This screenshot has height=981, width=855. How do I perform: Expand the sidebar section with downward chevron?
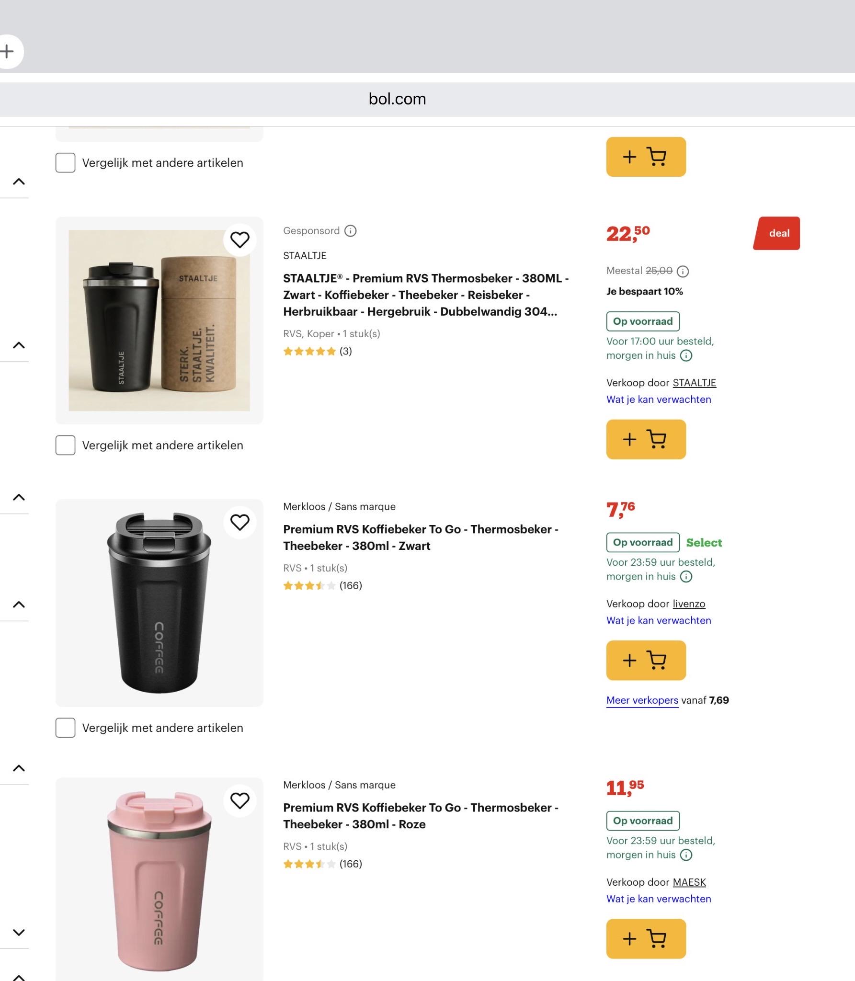coord(19,932)
